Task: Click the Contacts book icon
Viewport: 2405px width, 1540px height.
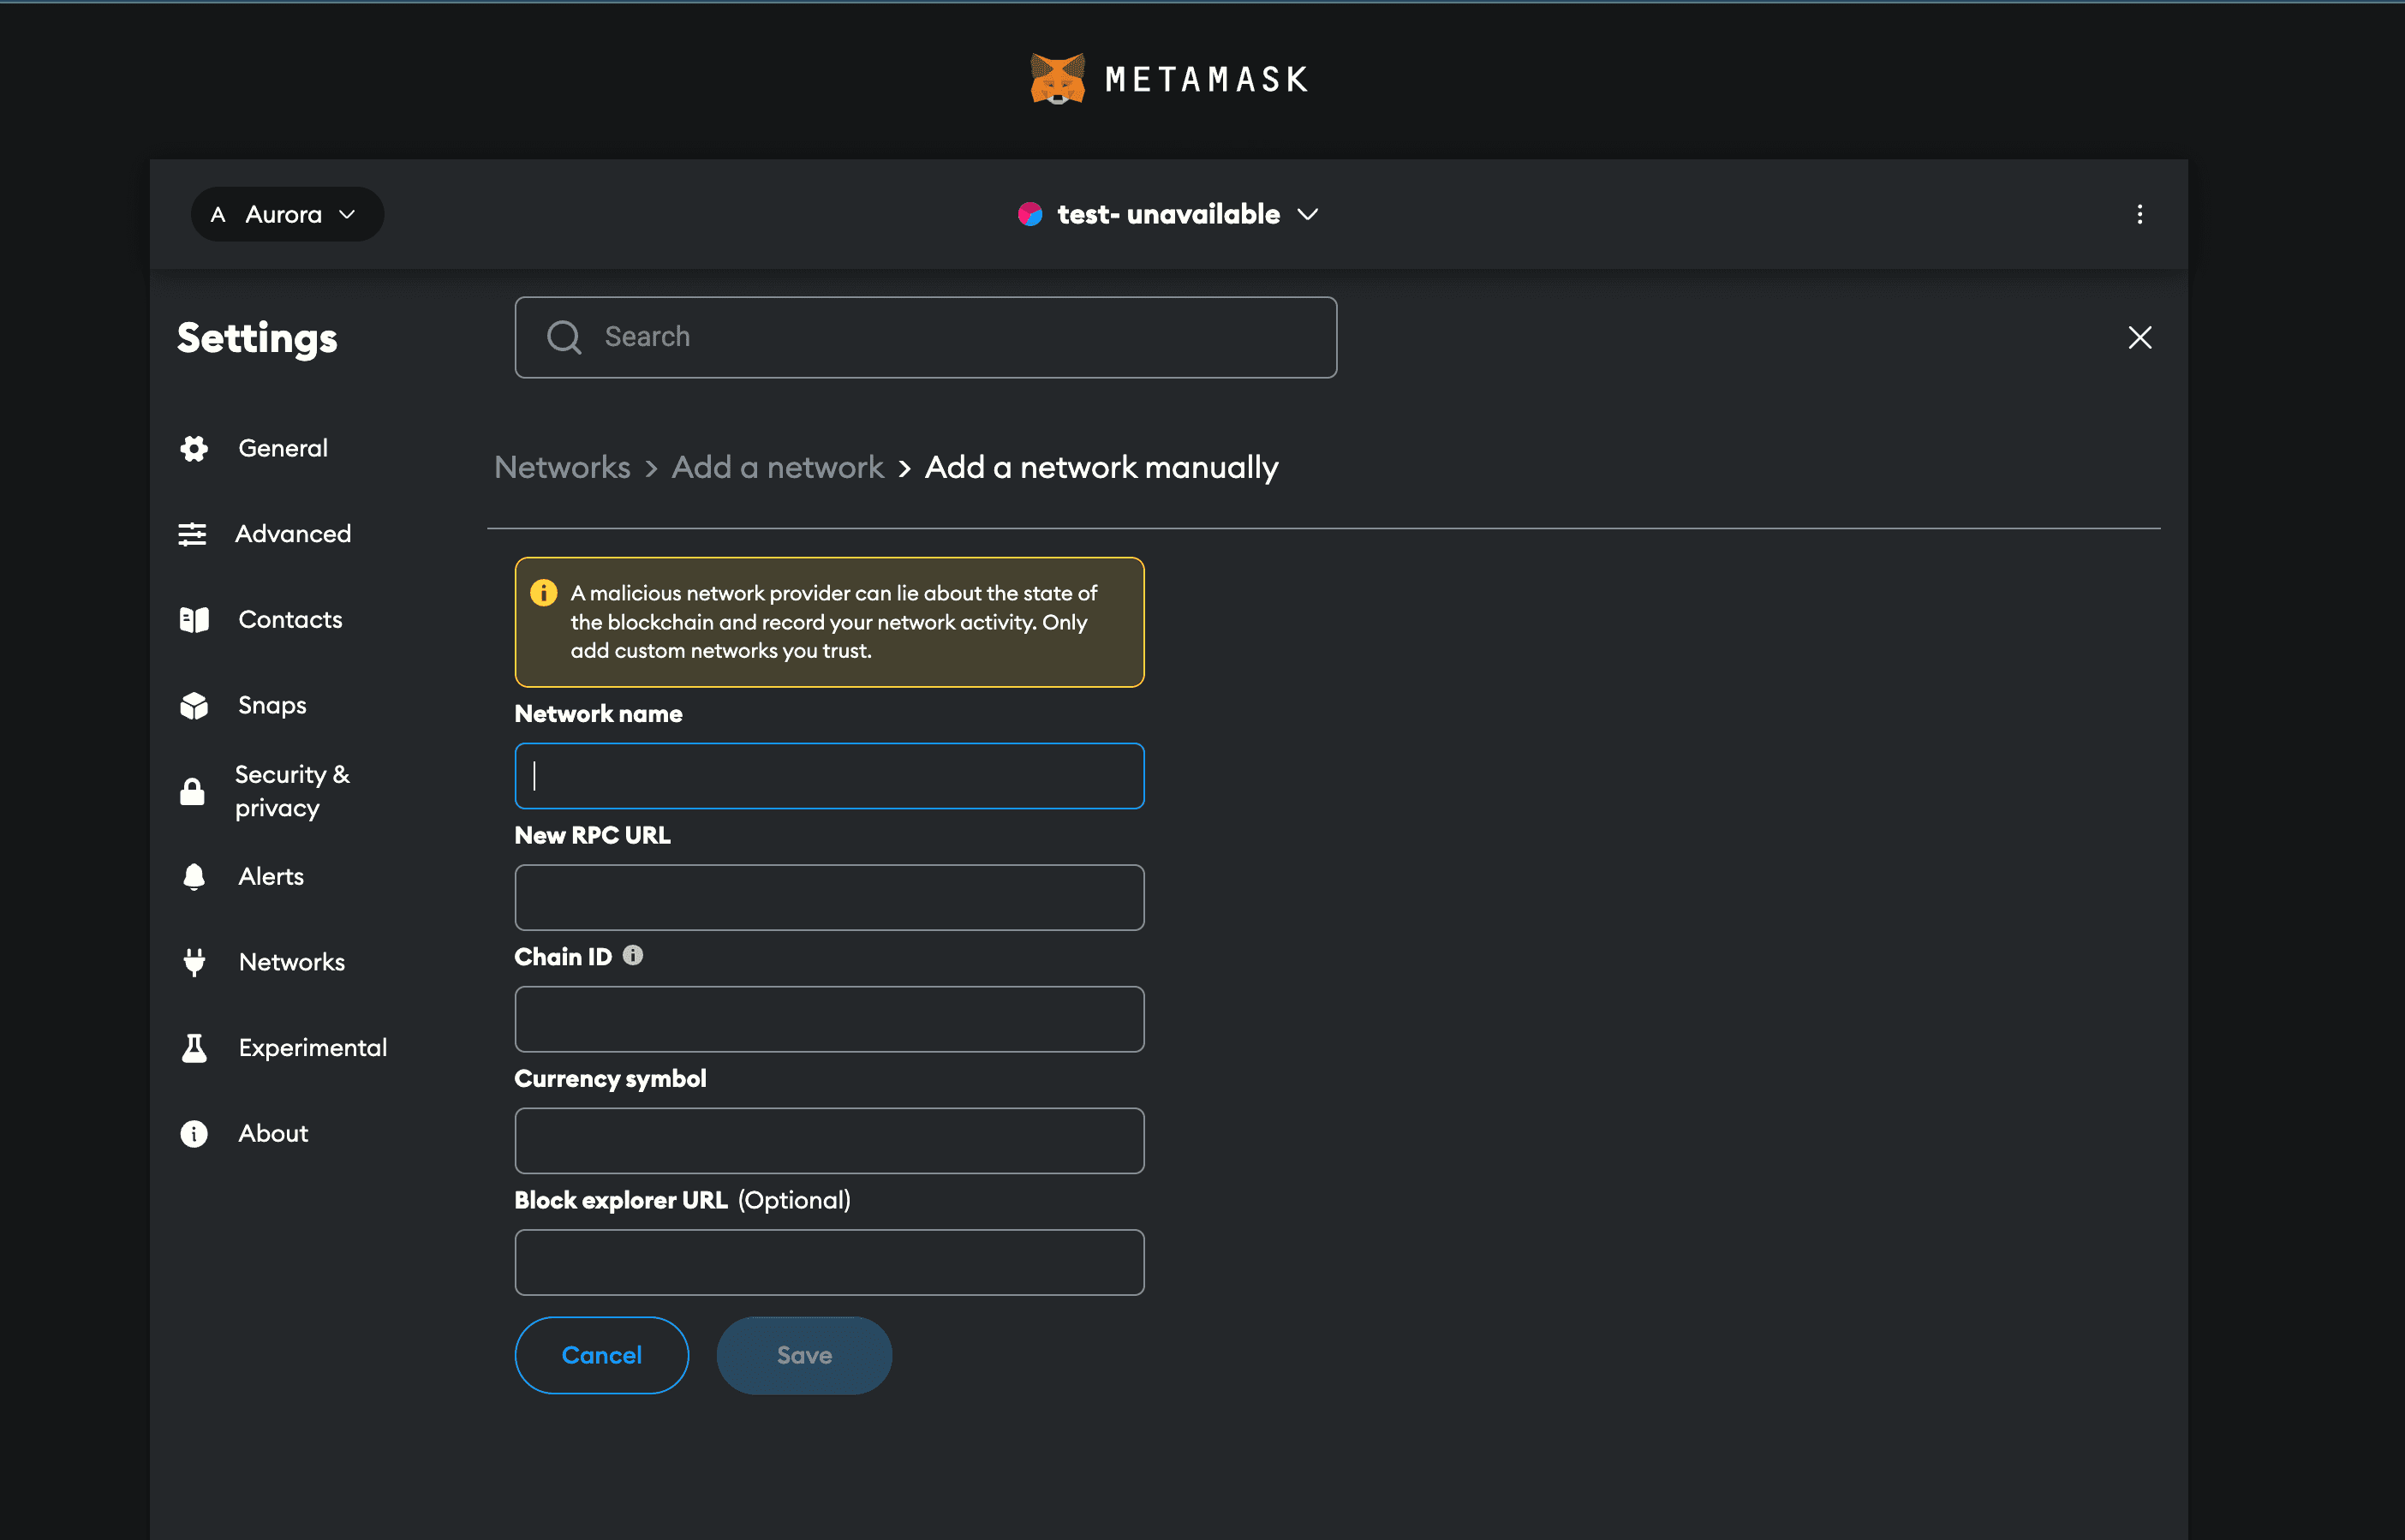Action: tap(194, 620)
